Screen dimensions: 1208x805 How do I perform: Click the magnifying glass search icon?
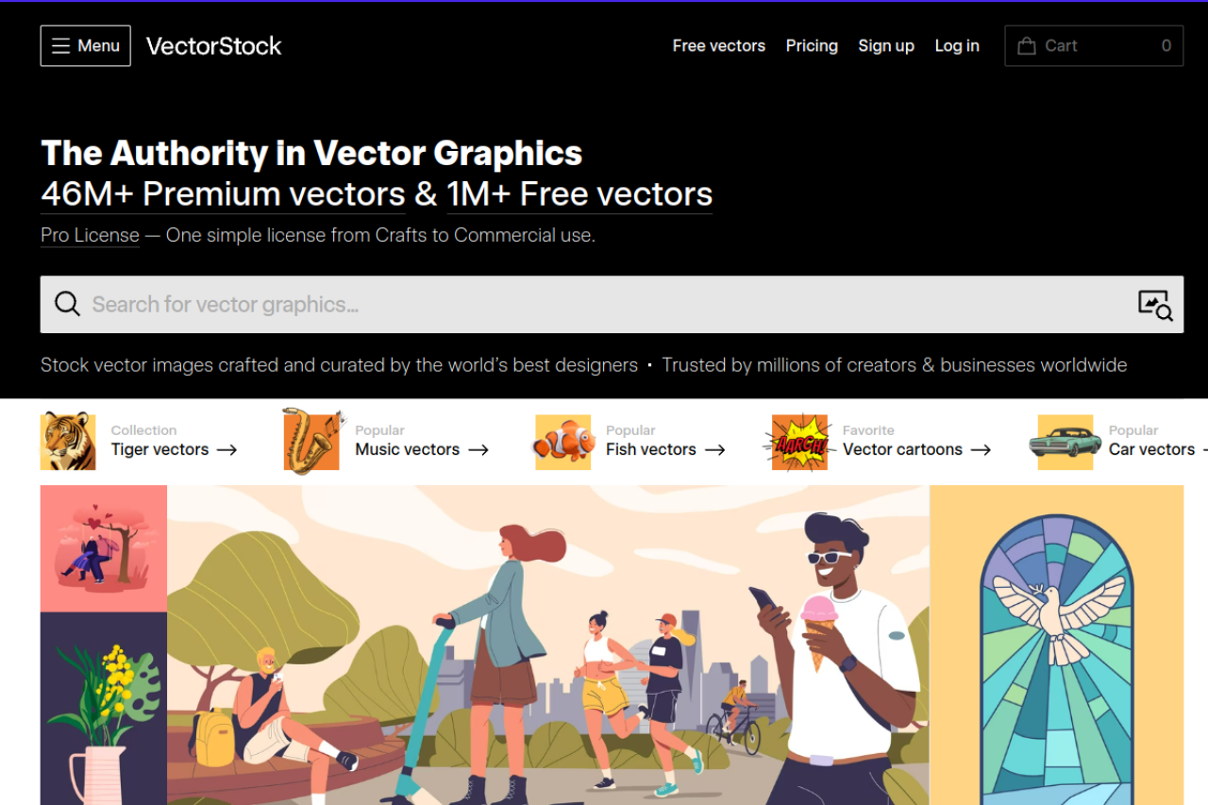tap(67, 304)
